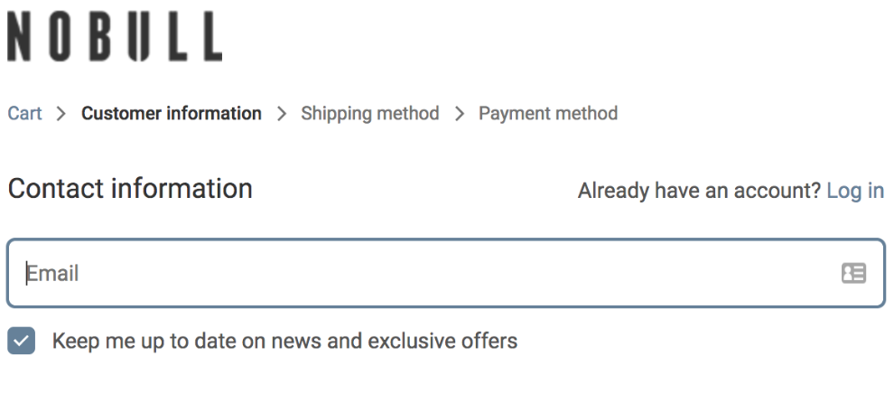Click the chevron after Customer information

point(282,114)
